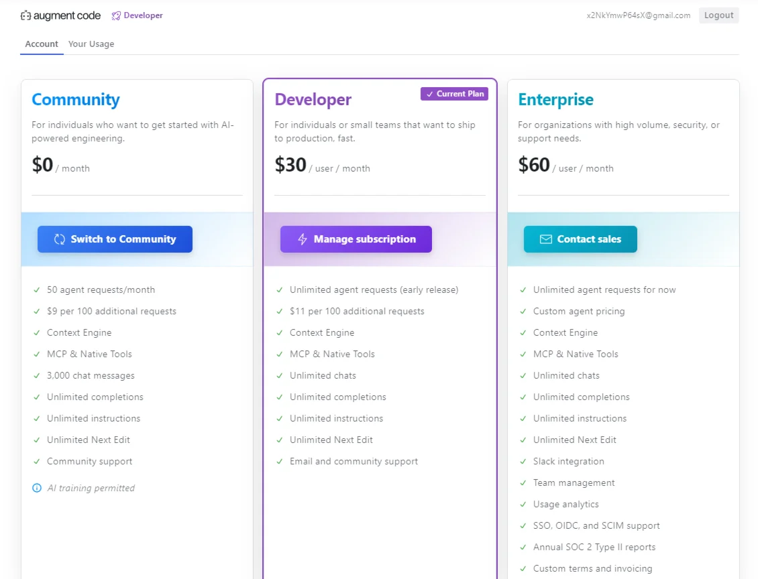
Task: Click the Enterprise plan heading
Action: point(555,99)
